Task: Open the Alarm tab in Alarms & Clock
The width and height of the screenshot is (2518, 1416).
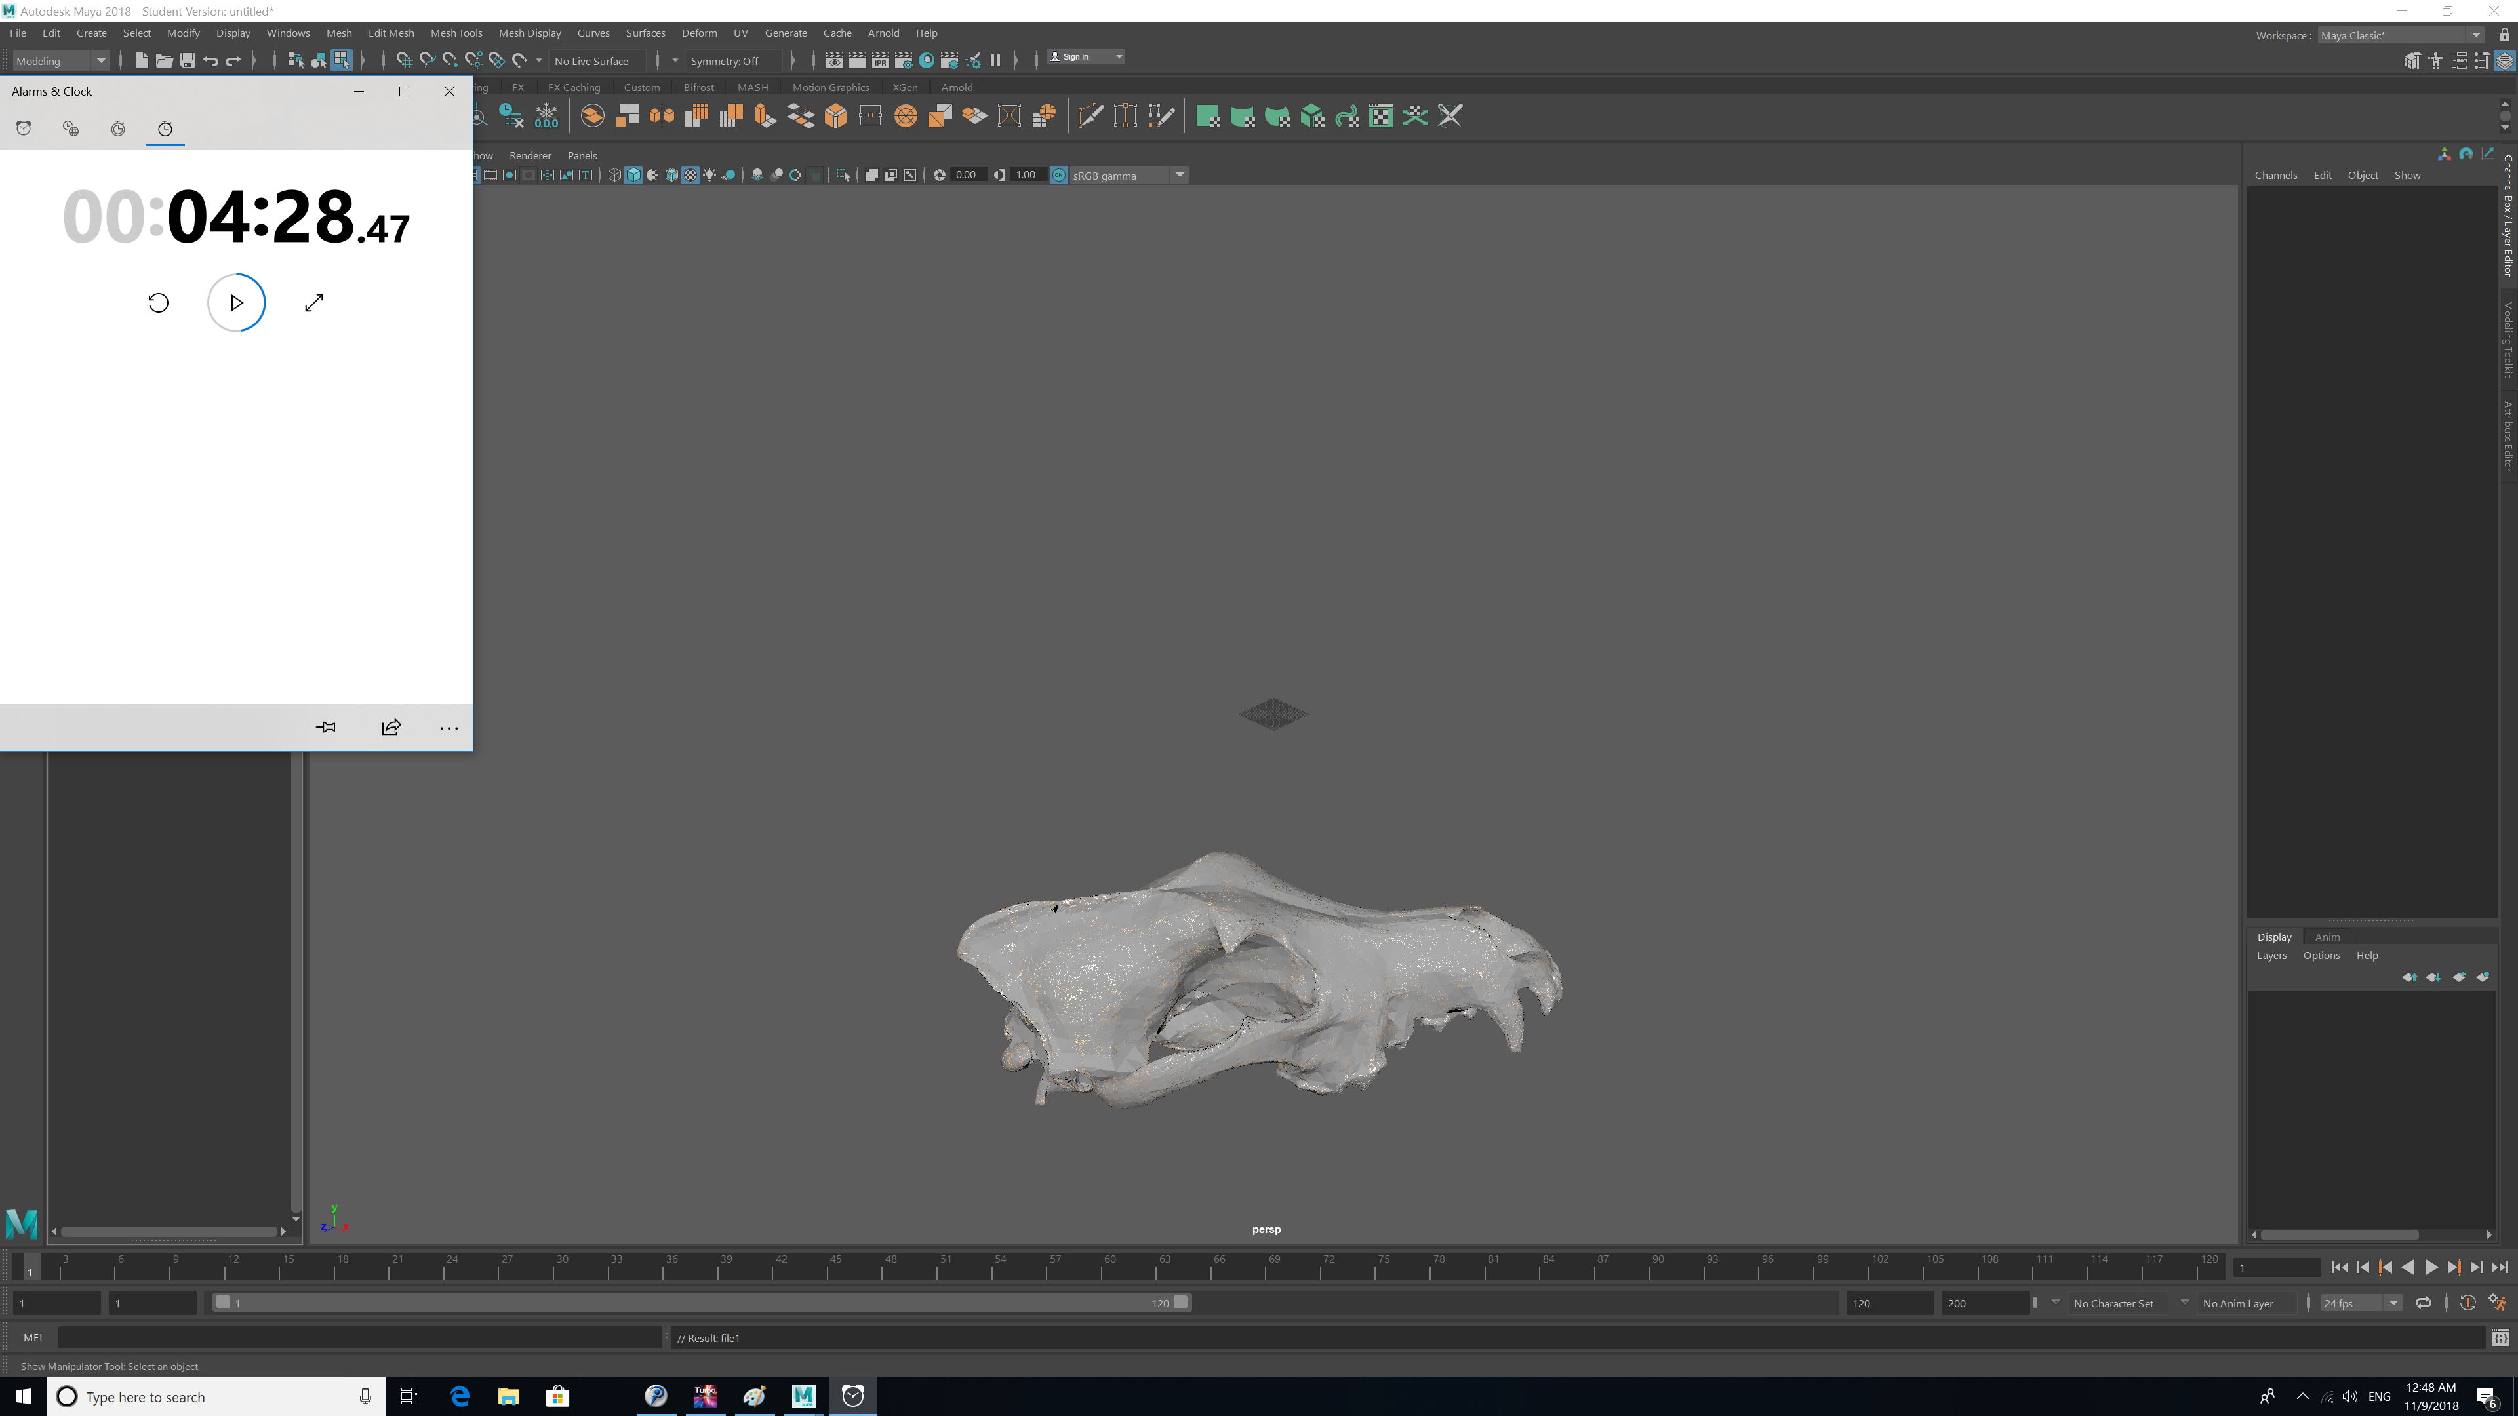Action: (24, 128)
